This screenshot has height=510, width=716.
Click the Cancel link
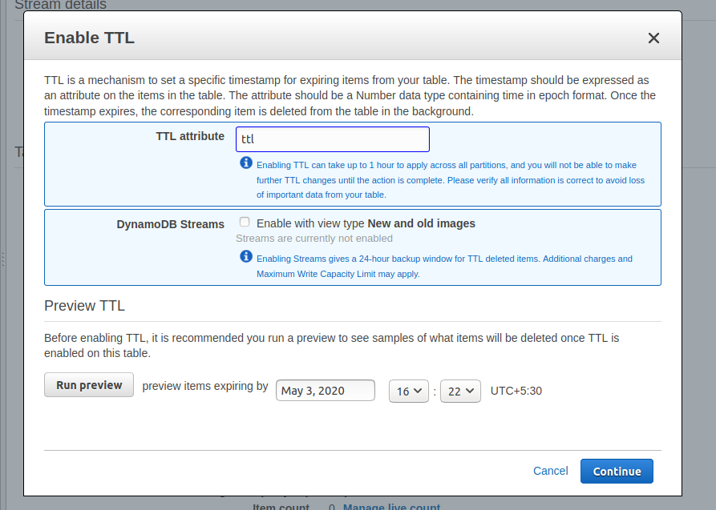pyautogui.click(x=550, y=471)
